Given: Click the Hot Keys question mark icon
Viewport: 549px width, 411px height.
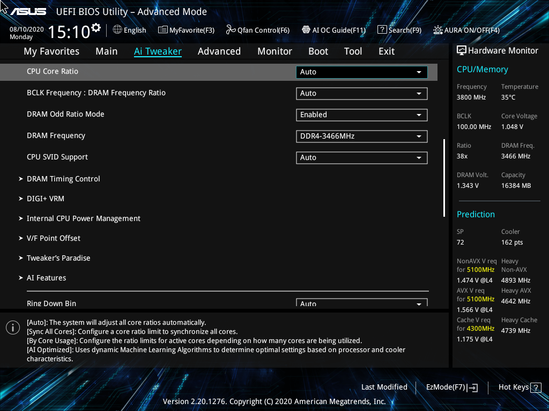Looking at the screenshot, I should click(x=536, y=387).
